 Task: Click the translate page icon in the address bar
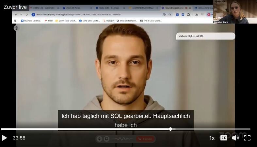[165, 15]
